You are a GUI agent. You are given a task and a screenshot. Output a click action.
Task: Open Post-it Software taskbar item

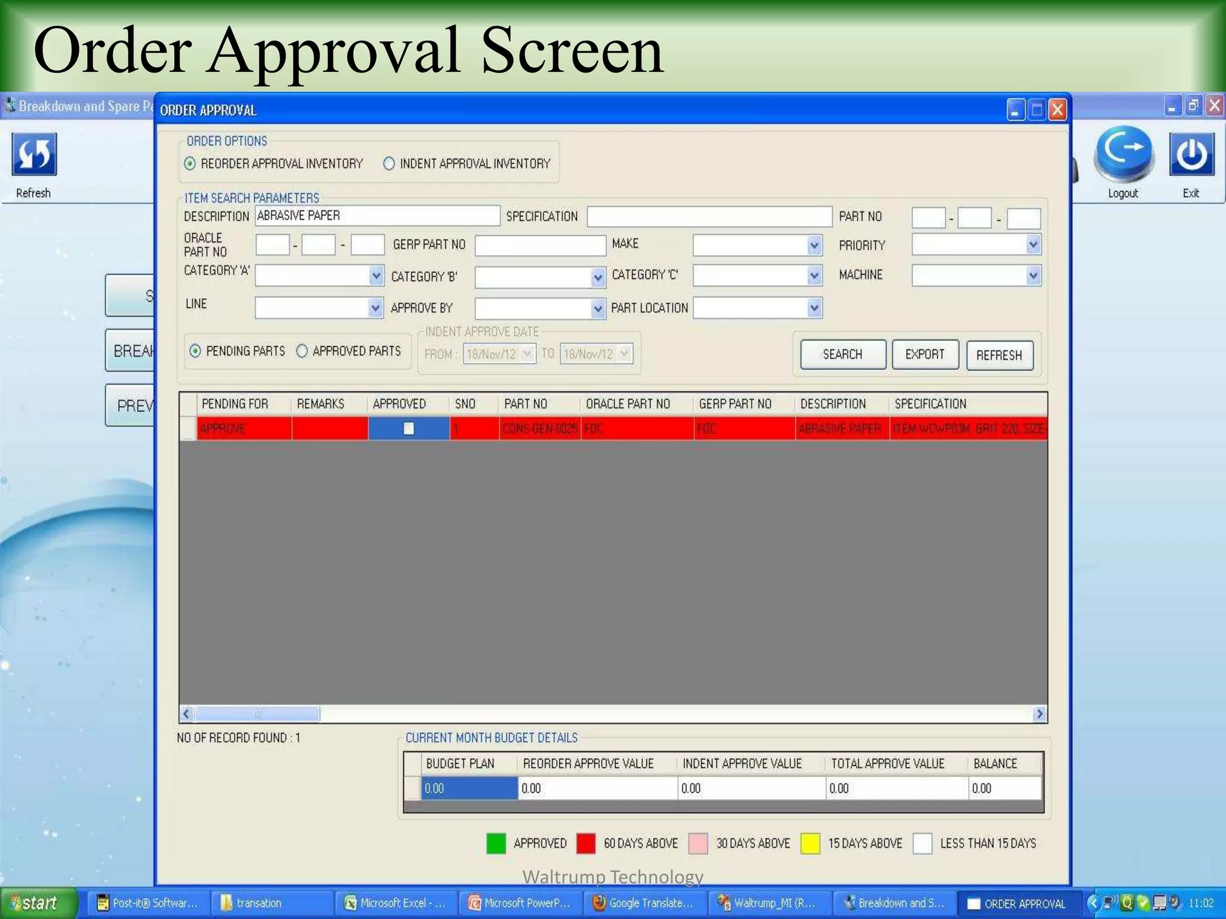[147, 903]
